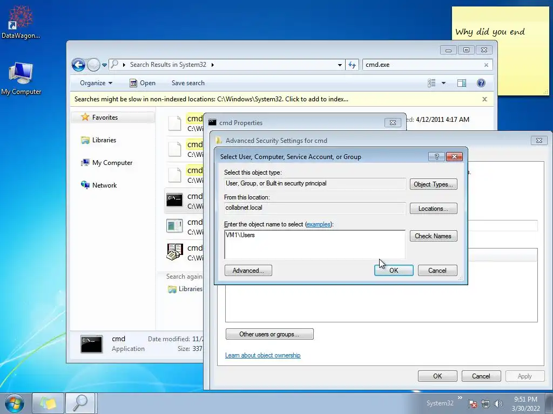Open Action Center flag tray icon
The height and width of the screenshot is (414, 553).
(x=472, y=404)
